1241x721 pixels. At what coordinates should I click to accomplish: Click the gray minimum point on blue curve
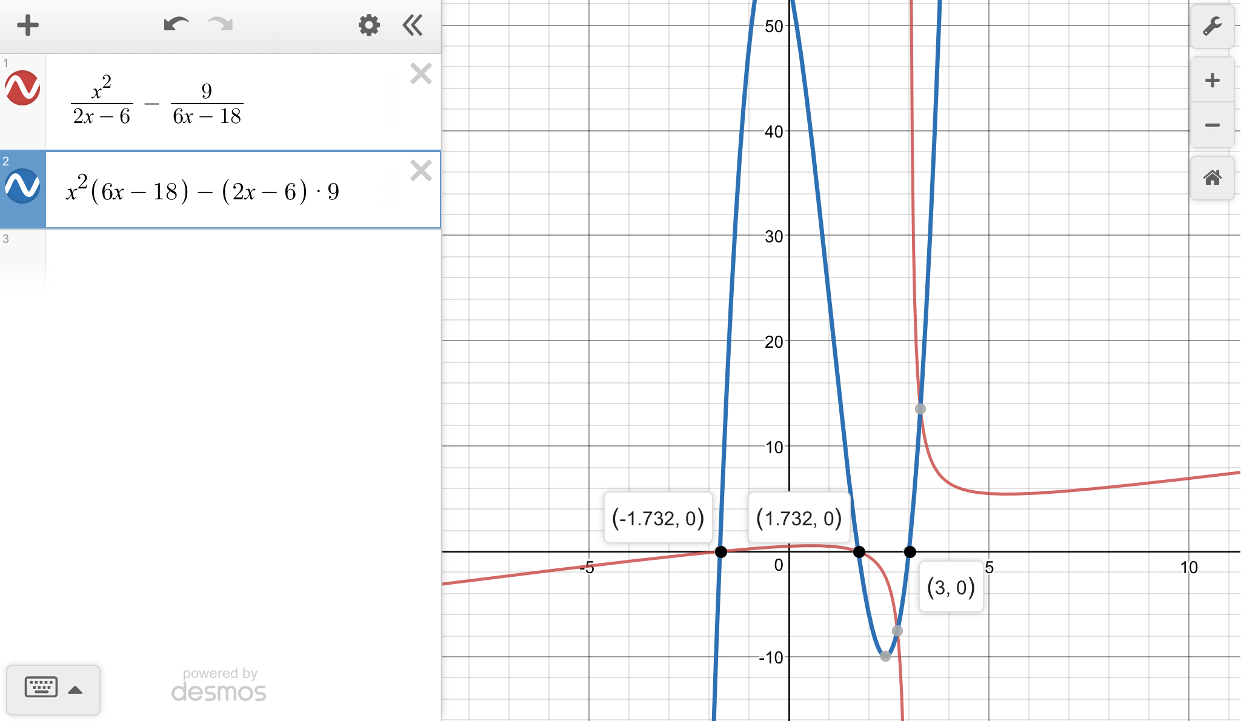click(885, 656)
